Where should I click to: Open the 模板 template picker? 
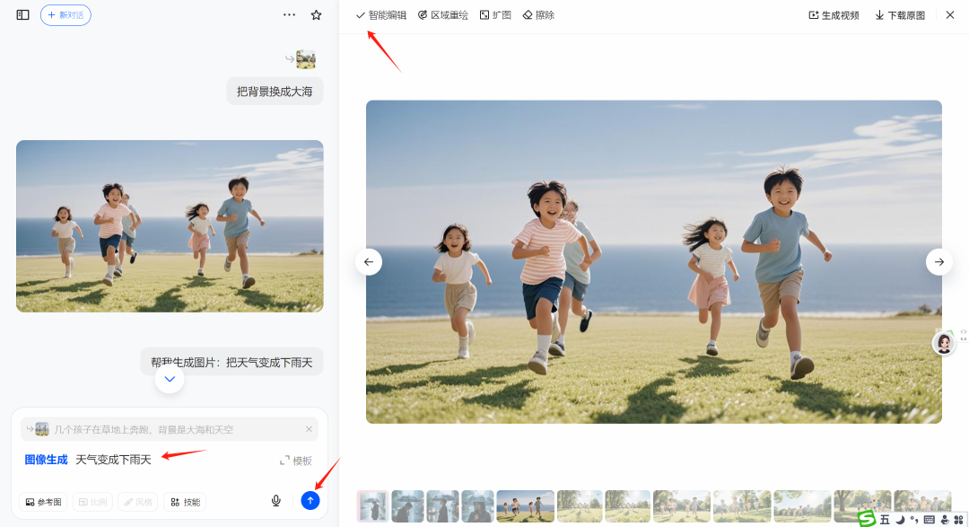(x=296, y=461)
